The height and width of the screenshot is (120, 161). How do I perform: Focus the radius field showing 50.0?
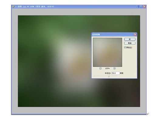point(115,73)
